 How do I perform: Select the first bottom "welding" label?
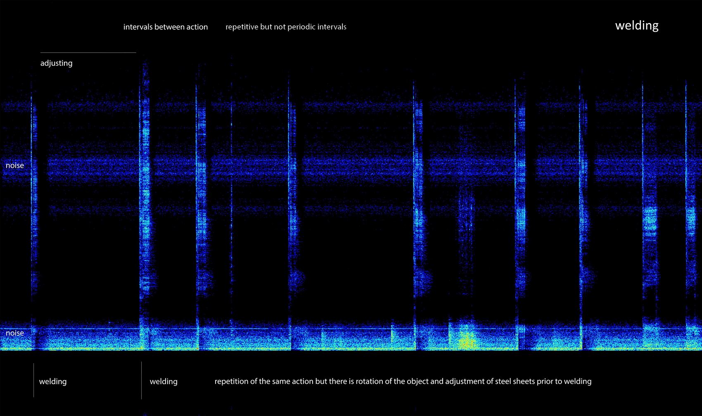tap(53, 382)
